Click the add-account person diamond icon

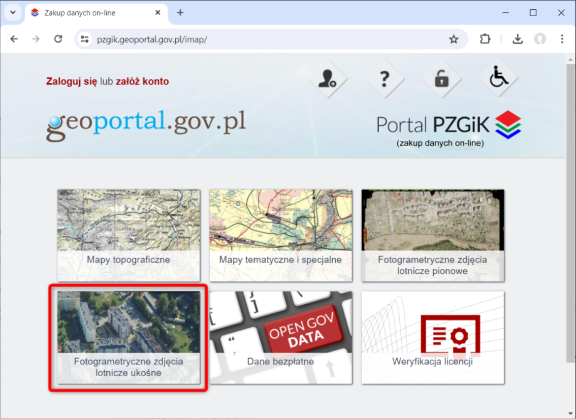point(329,79)
